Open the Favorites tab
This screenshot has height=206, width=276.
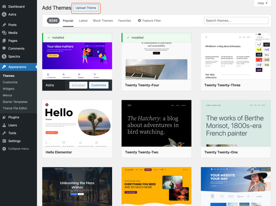(125, 20)
